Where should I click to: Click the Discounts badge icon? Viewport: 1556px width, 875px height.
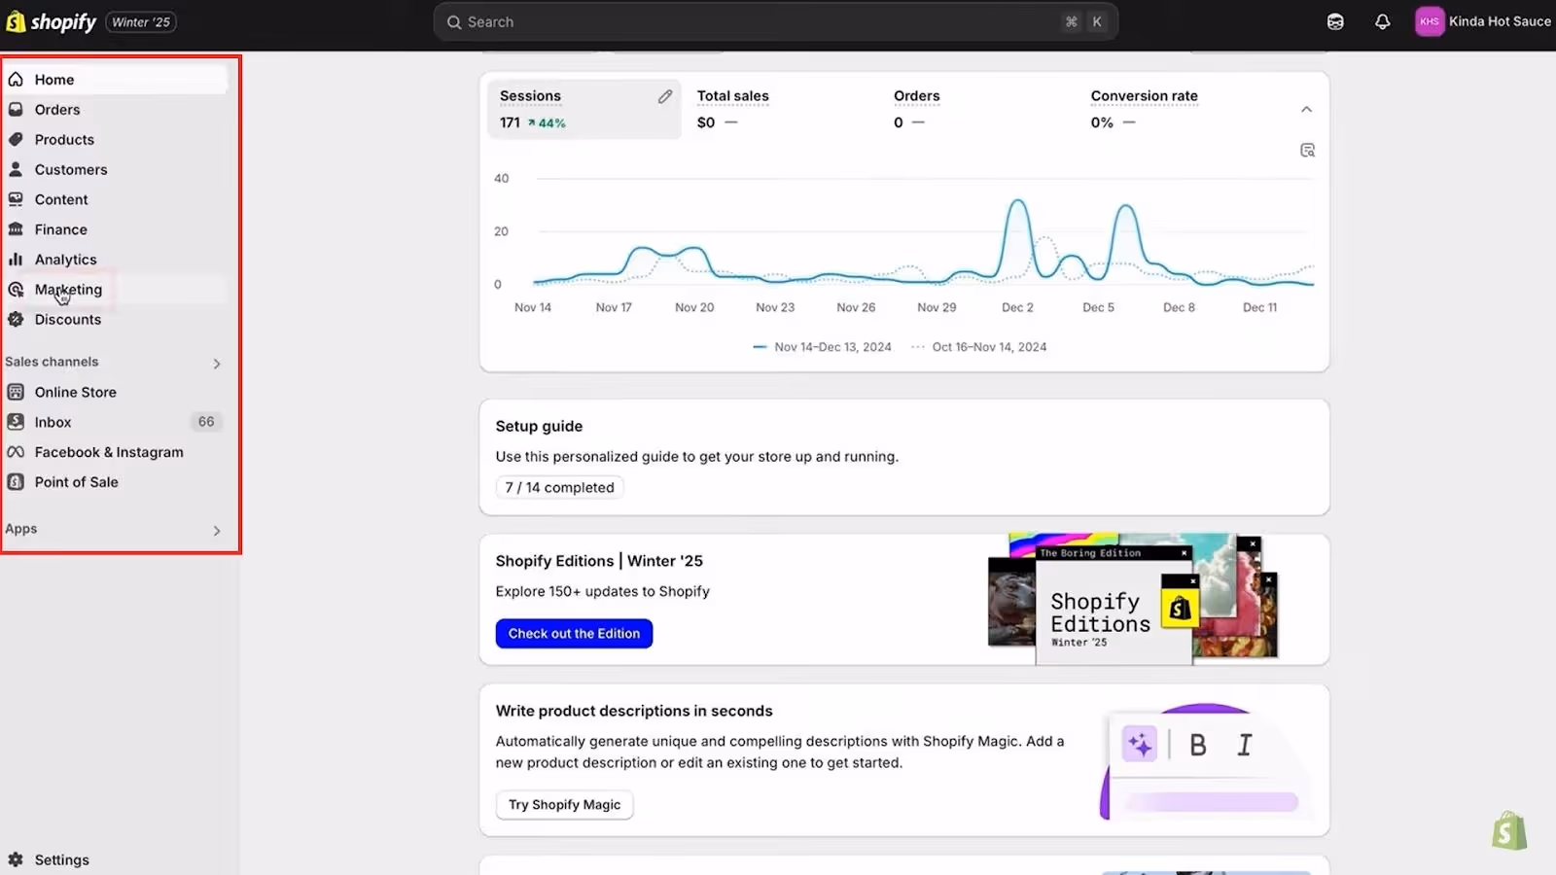click(16, 320)
